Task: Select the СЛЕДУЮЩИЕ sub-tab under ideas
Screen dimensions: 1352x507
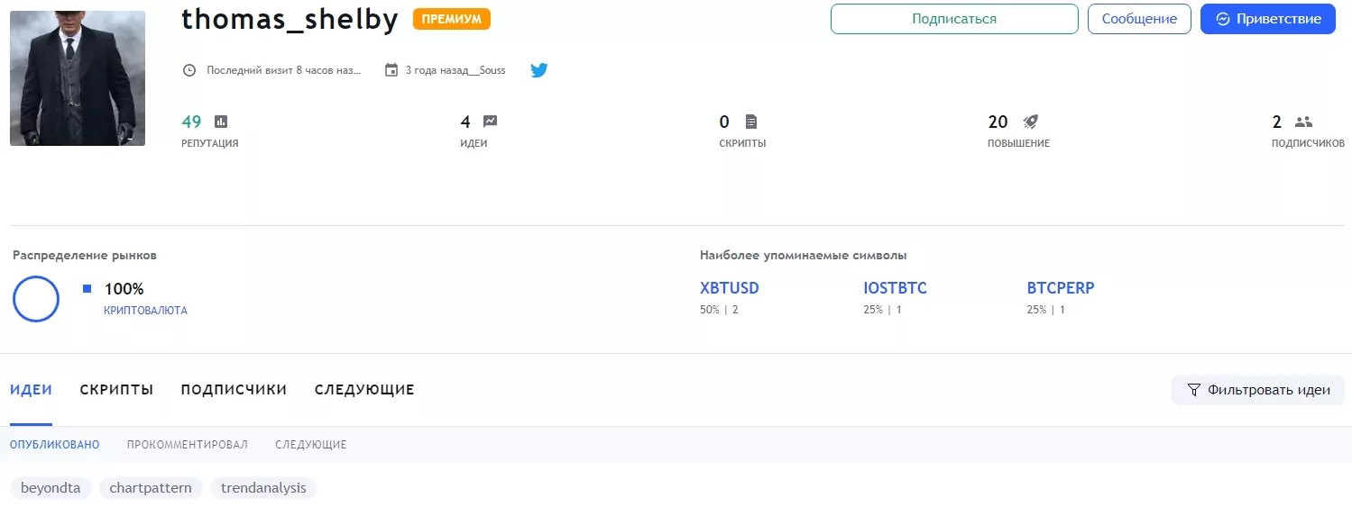Action: 311,445
